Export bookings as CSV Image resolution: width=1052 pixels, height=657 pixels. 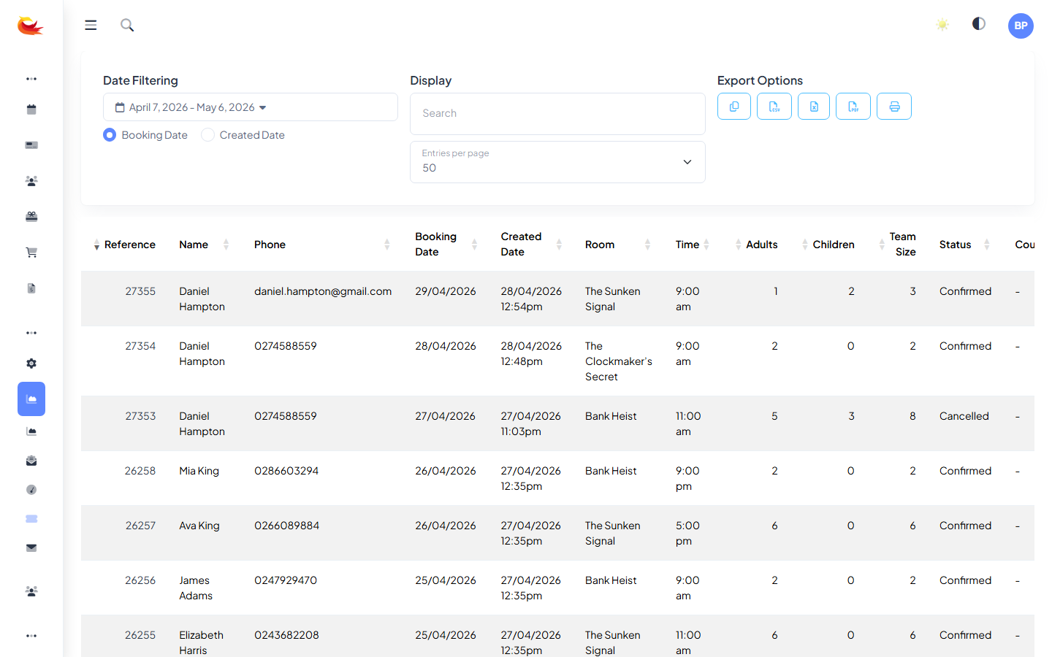[774, 107]
